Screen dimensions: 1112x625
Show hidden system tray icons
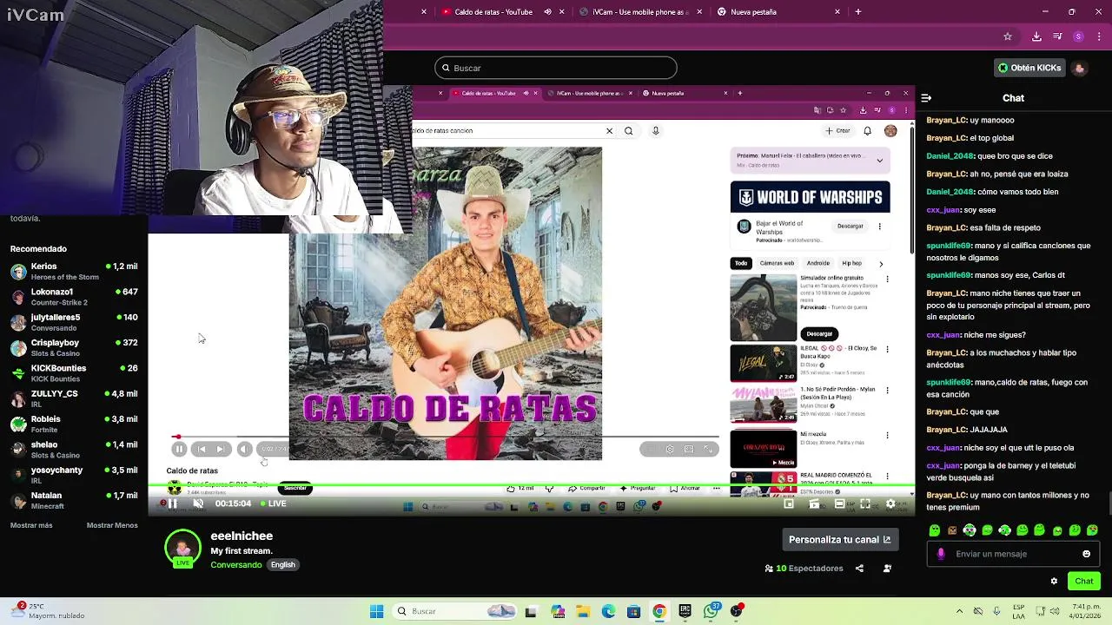click(x=959, y=611)
